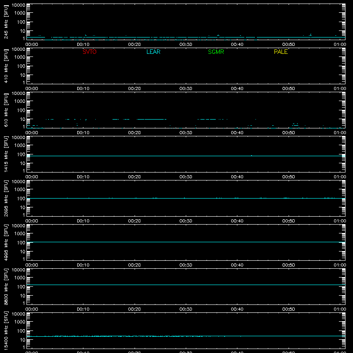Click the cyan flux trace in 4995 MHz panel
The height and width of the screenshot is (353, 353).
186,242
